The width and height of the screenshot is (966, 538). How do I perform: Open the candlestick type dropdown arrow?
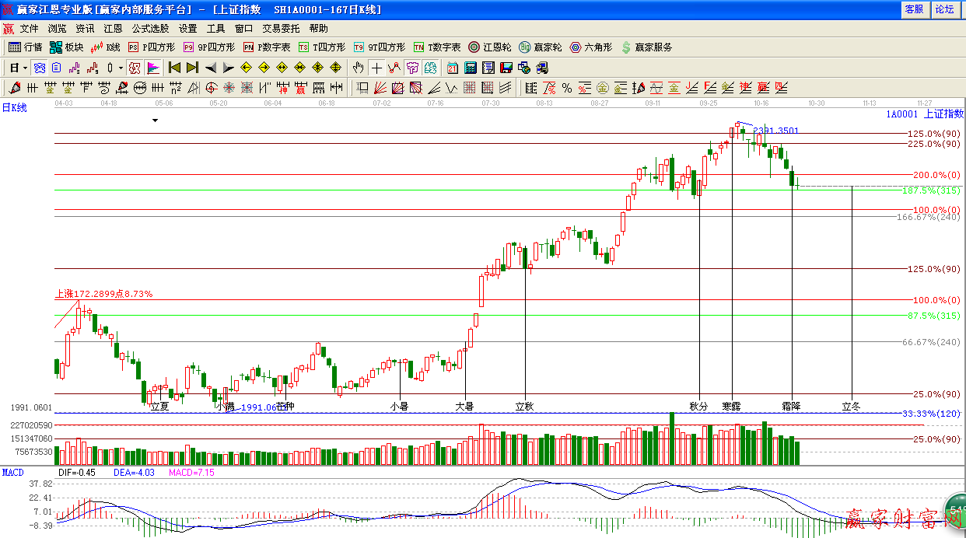[x=121, y=68]
